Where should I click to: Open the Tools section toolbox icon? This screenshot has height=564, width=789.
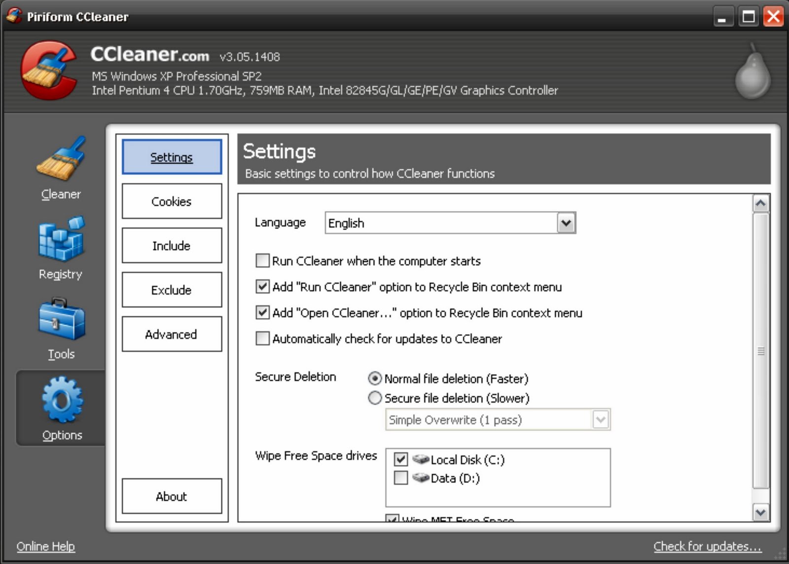click(x=61, y=319)
